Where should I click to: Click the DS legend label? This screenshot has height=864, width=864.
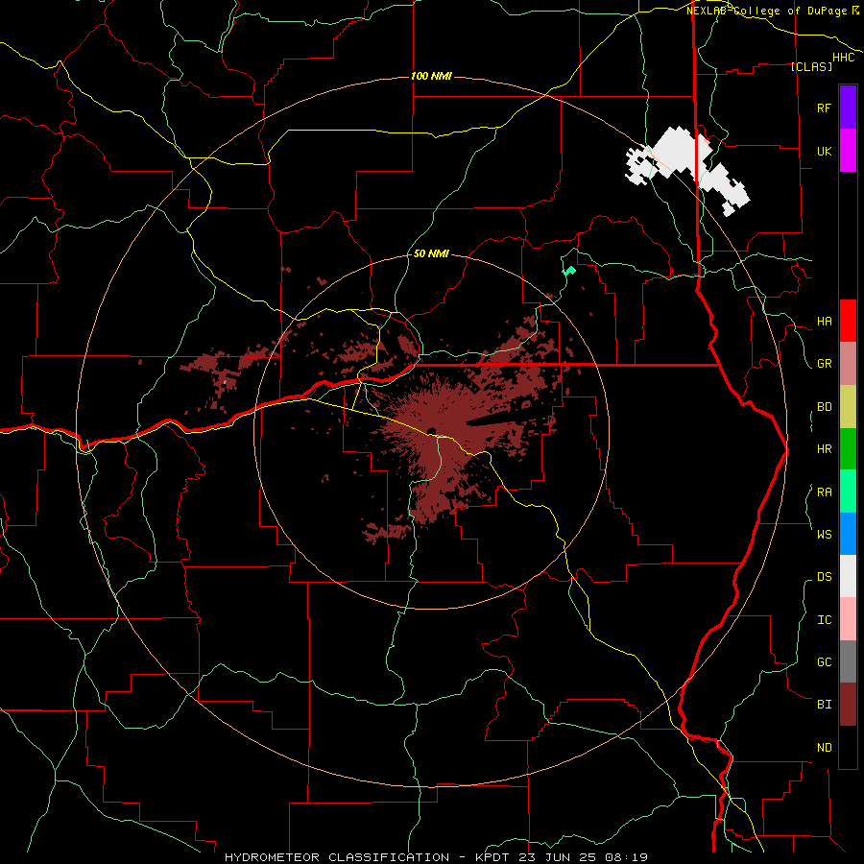[x=824, y=577]
